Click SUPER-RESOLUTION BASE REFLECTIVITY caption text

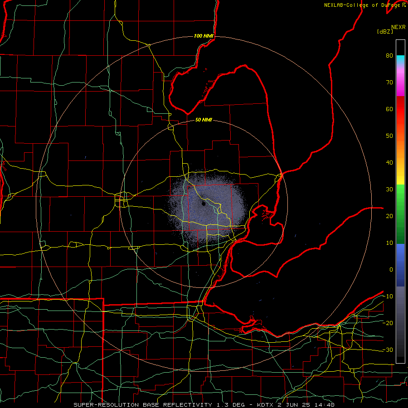pyautogui.click(x=143, y=405)
